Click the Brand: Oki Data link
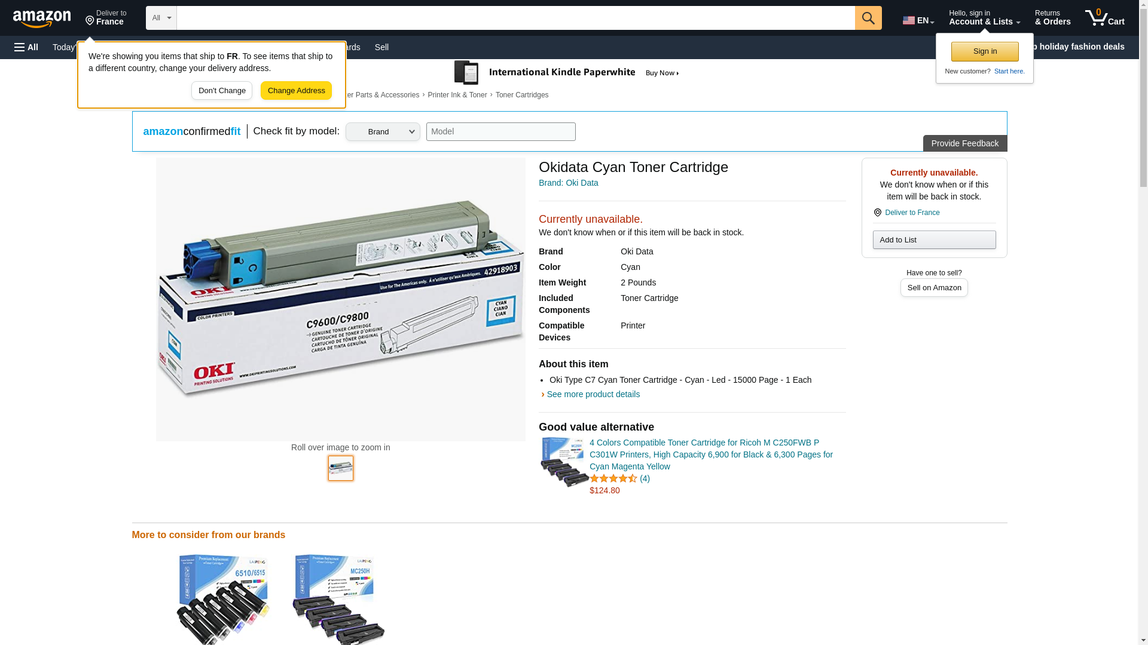This screenshot has height=645, width=1148. 568,183
